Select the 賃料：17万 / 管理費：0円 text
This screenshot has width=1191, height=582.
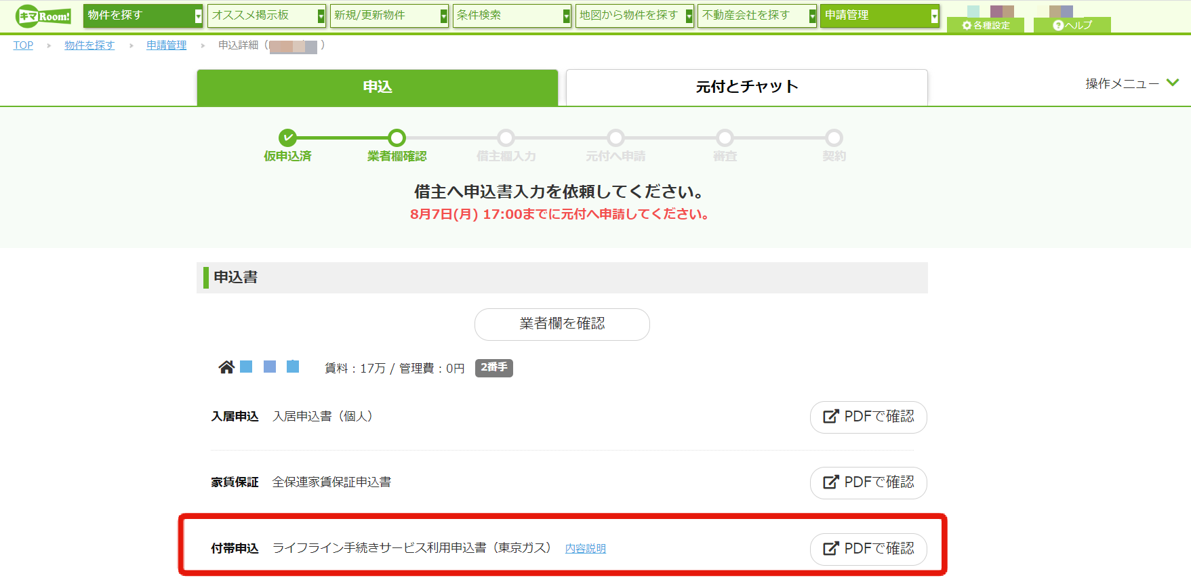click(395, 368)
